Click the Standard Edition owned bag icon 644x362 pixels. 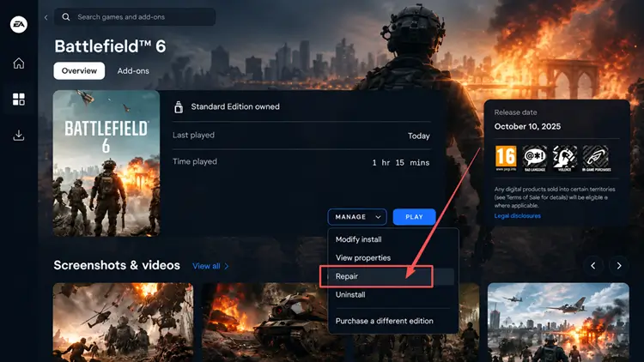coord(179,106)
